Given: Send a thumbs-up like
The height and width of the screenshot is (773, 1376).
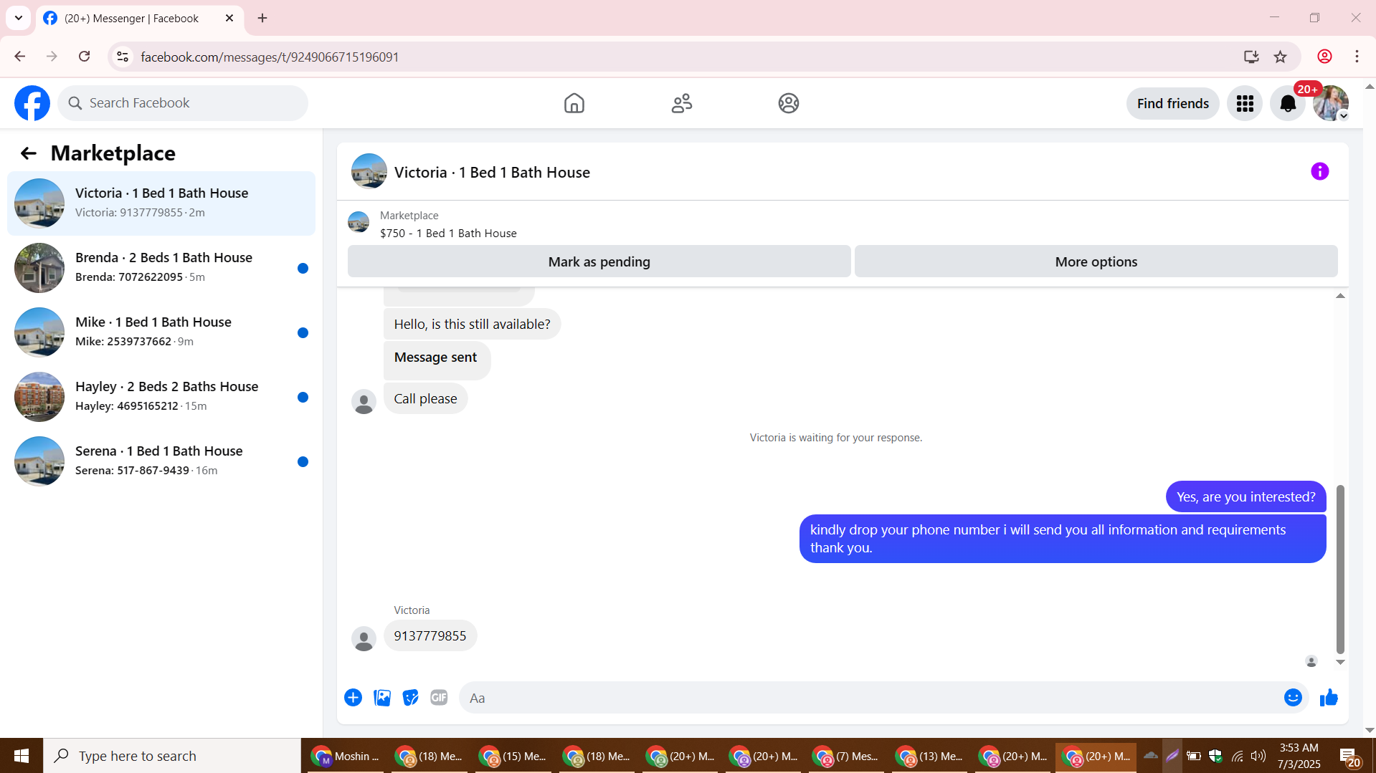Looking at the screenshot, I should coord(1329,698).
